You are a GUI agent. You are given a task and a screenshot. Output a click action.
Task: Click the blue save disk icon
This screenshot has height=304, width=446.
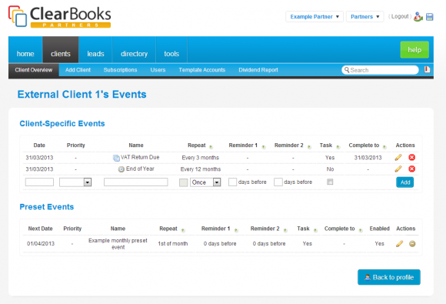(x=430, y=17)
